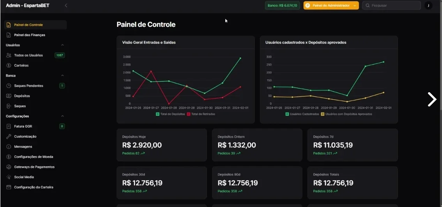Viewport: 442px width, 207px height.
Task: Open Configuração da Carteira icon
Action: (x=9, y=187)
